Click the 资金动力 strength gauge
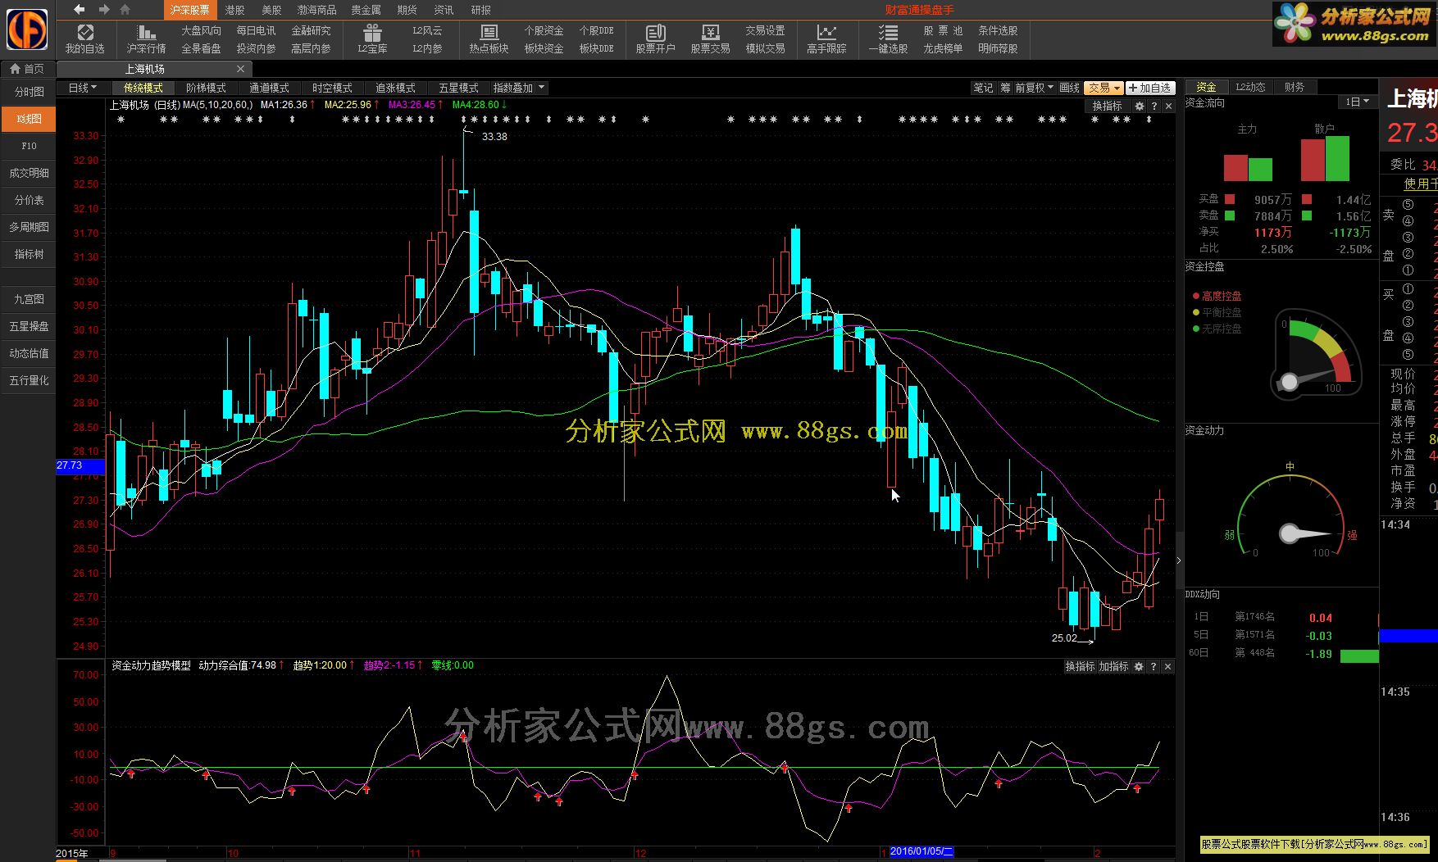This screenshot has width=1438, height=862. 1290,513
